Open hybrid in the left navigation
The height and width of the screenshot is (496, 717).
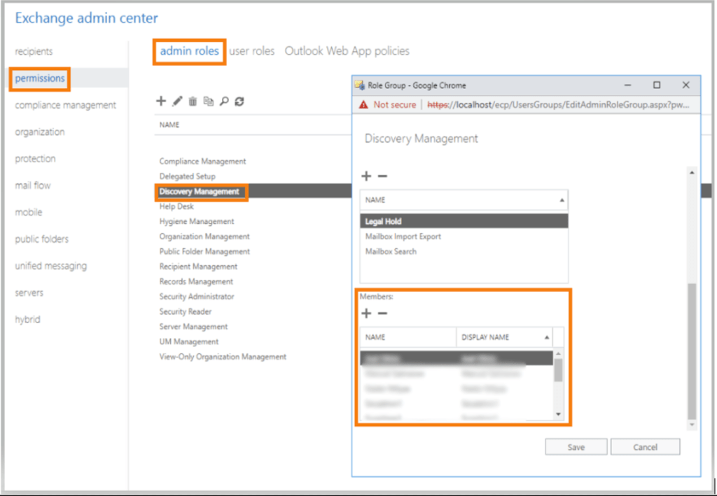click(27, 320)
